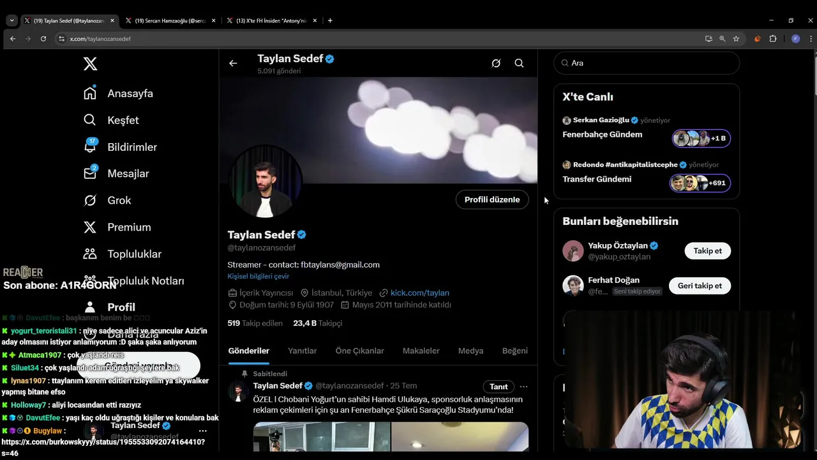Open Chrome profile avatar icon

click(795, 39)
